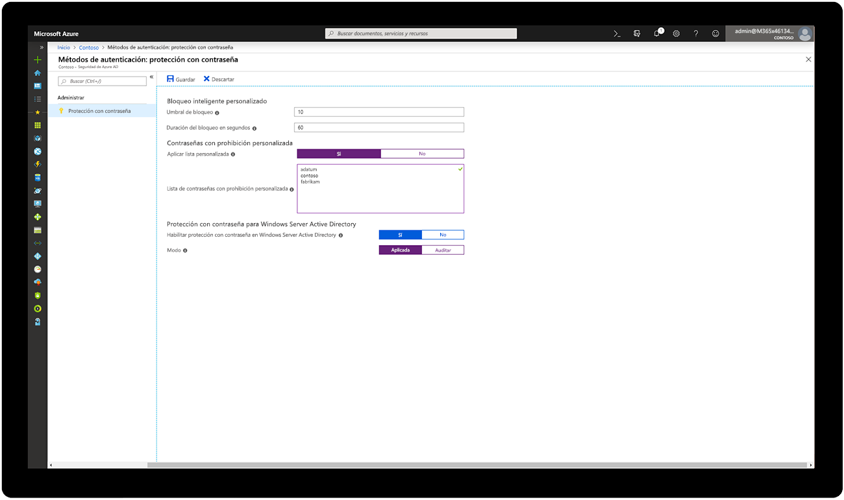The height and width of the screenshot is (500, 844).
Task: Click the 'fabrikam' entry in the password list
Action: coord(310,182)
